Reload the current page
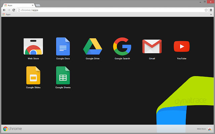 point(14,10)
